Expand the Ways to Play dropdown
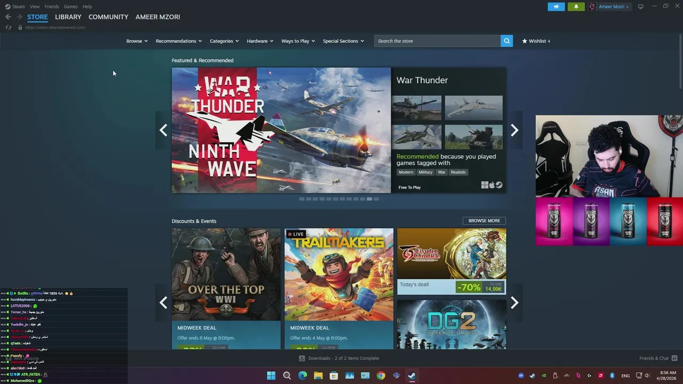This screenshot has width=683, height=384. coord(298,41)
